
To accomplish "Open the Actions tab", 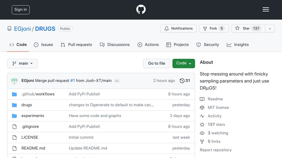I will [148, 44].
